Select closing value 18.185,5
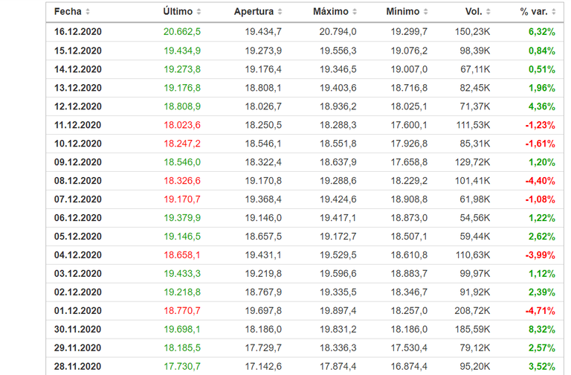 (x=182, y=348)
